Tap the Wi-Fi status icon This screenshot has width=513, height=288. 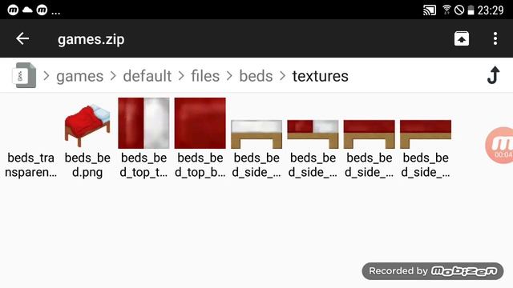(x=446, y=10)
